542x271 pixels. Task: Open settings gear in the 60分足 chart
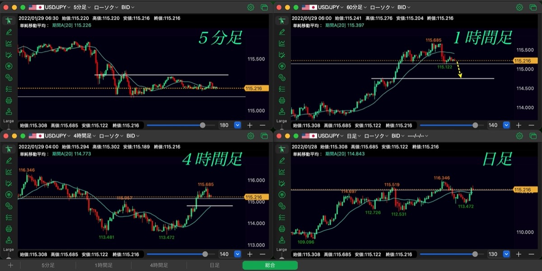[x=519, y=7]
